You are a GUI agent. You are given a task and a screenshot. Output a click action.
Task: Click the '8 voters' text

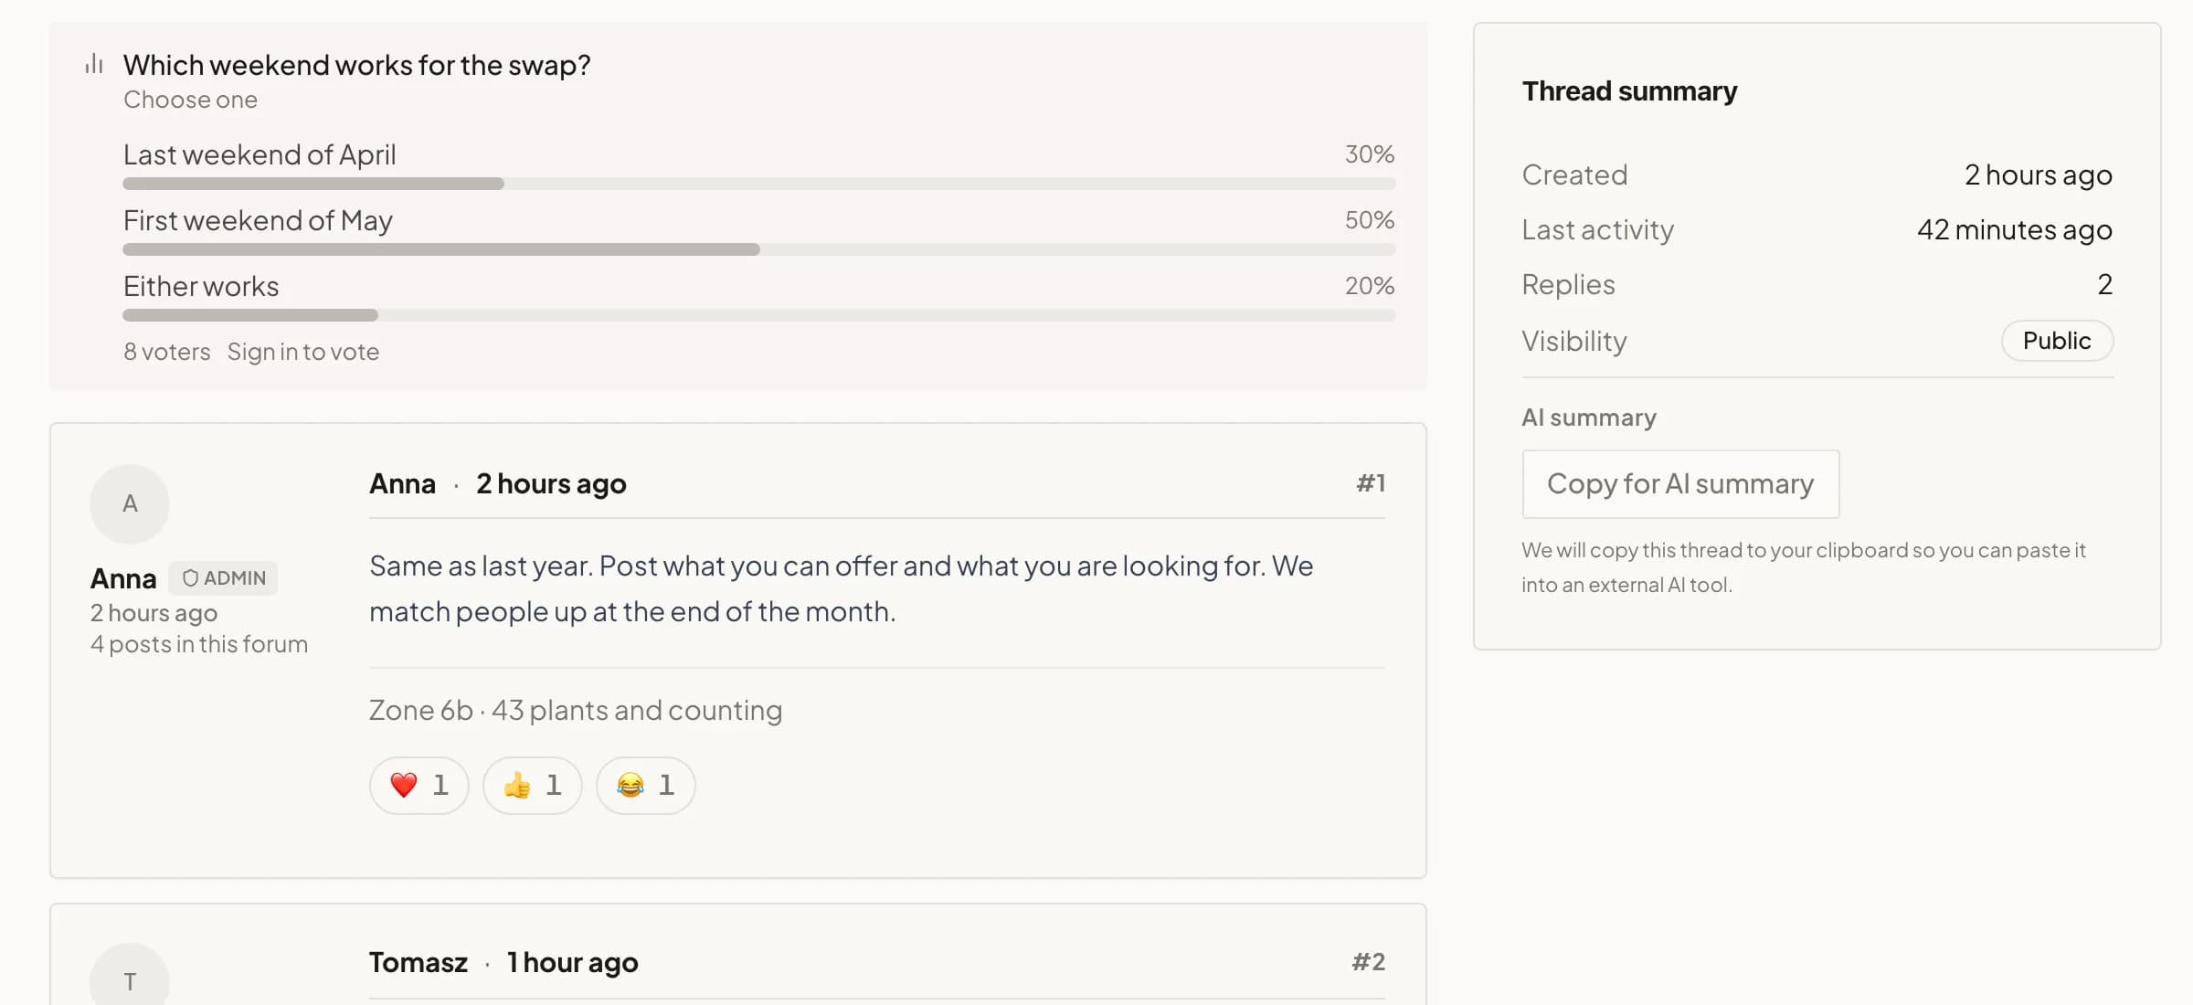pyautogui.click(x=167, y=352)
